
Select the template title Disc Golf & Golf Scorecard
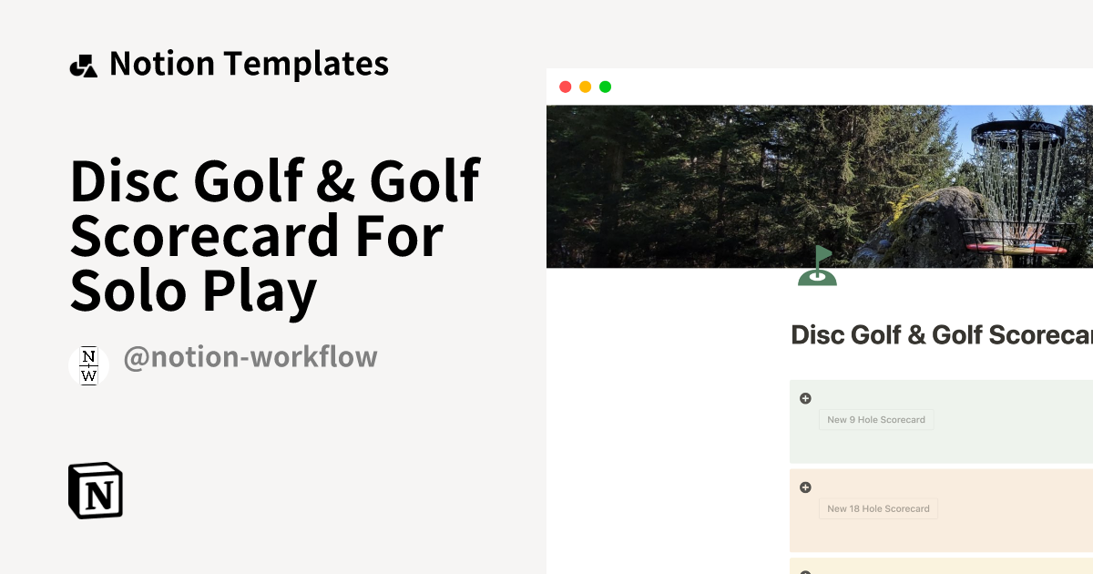(x=273, y=235)
